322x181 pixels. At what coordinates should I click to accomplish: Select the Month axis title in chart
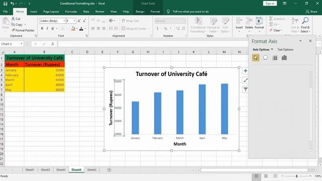(180, 144)
